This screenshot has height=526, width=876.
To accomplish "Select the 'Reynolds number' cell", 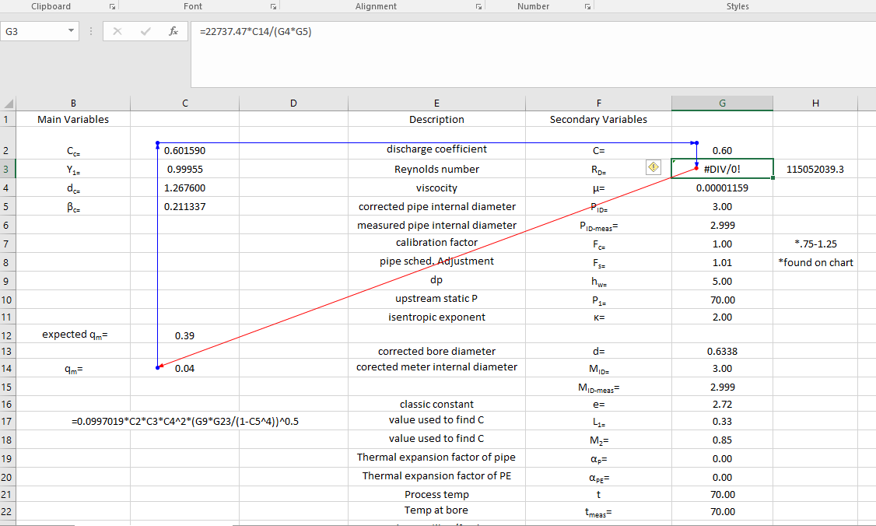I will click(437, 170).
